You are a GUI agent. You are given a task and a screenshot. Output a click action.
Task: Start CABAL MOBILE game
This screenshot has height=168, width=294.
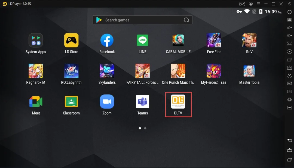click(178, 40)
